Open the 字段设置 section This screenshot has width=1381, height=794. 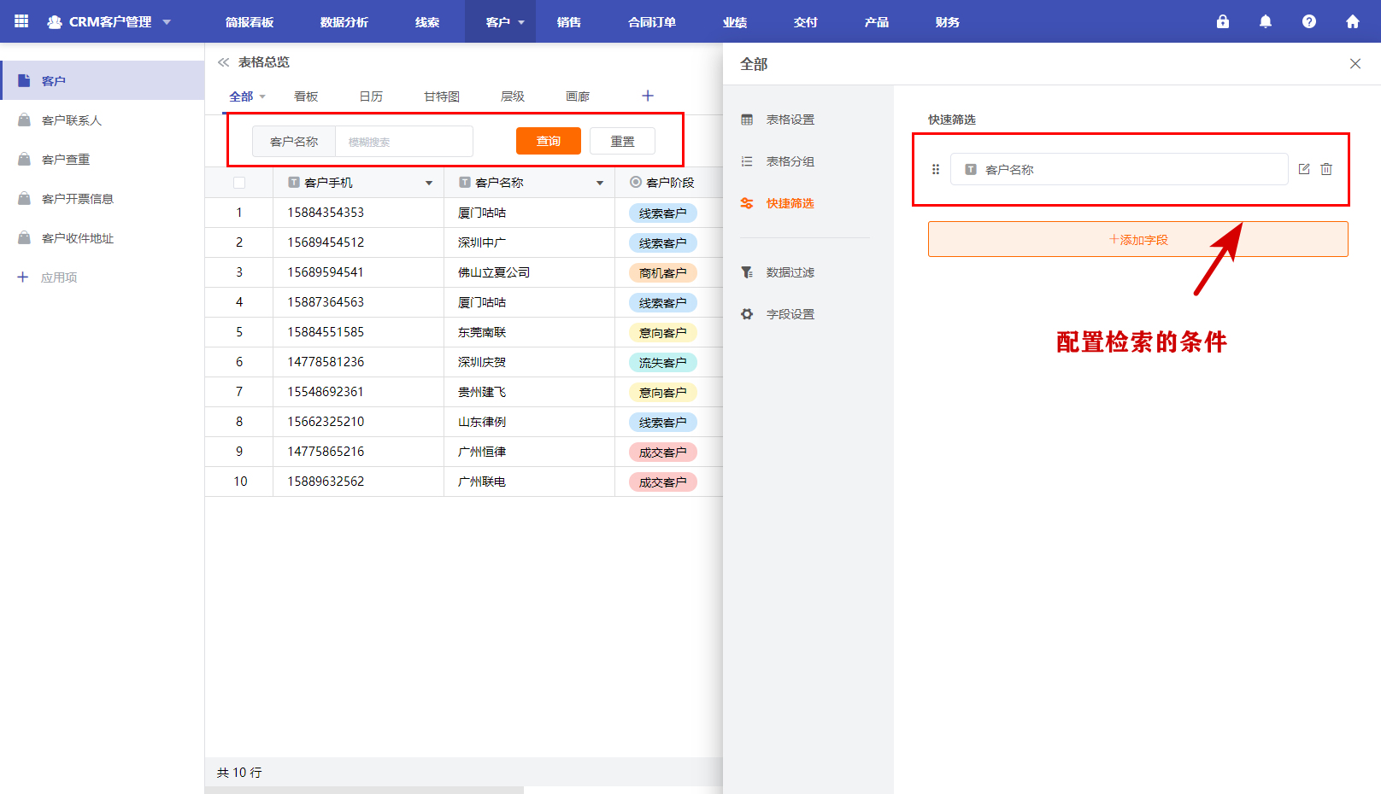click(x=790, y=313)
